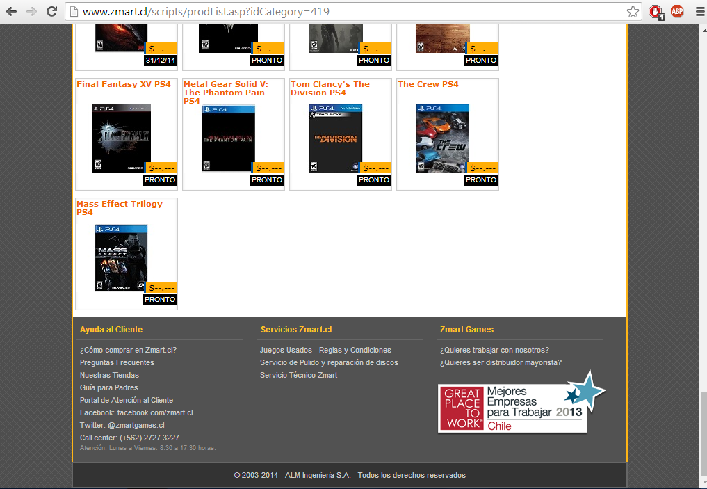
Task: Open the Servicio Técnico Zmart link
Action: pyautogui.click(x=298, y=376)
